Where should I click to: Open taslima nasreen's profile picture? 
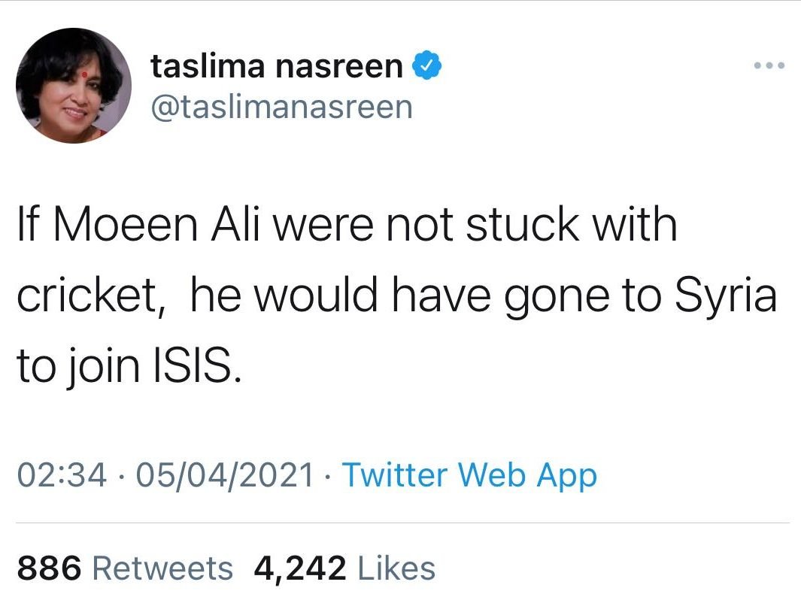(74, 86)
